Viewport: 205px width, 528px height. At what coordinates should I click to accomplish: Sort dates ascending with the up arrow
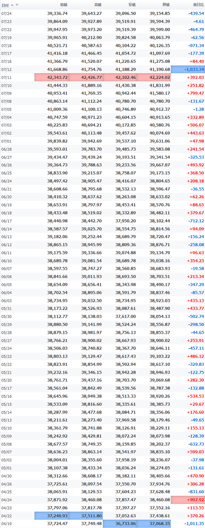coord(12,5)
